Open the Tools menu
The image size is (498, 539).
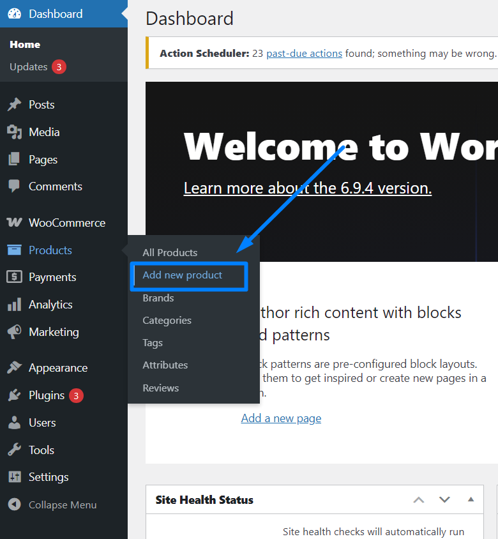pos(41,450)
